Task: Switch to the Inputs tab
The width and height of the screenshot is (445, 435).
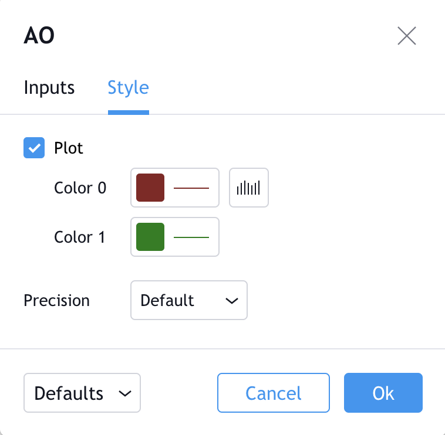Action: coord(49,87)
